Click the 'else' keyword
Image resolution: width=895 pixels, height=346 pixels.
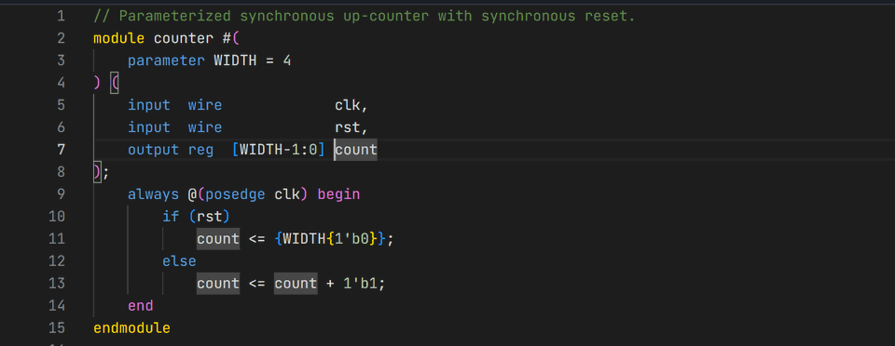click(179, 260)
